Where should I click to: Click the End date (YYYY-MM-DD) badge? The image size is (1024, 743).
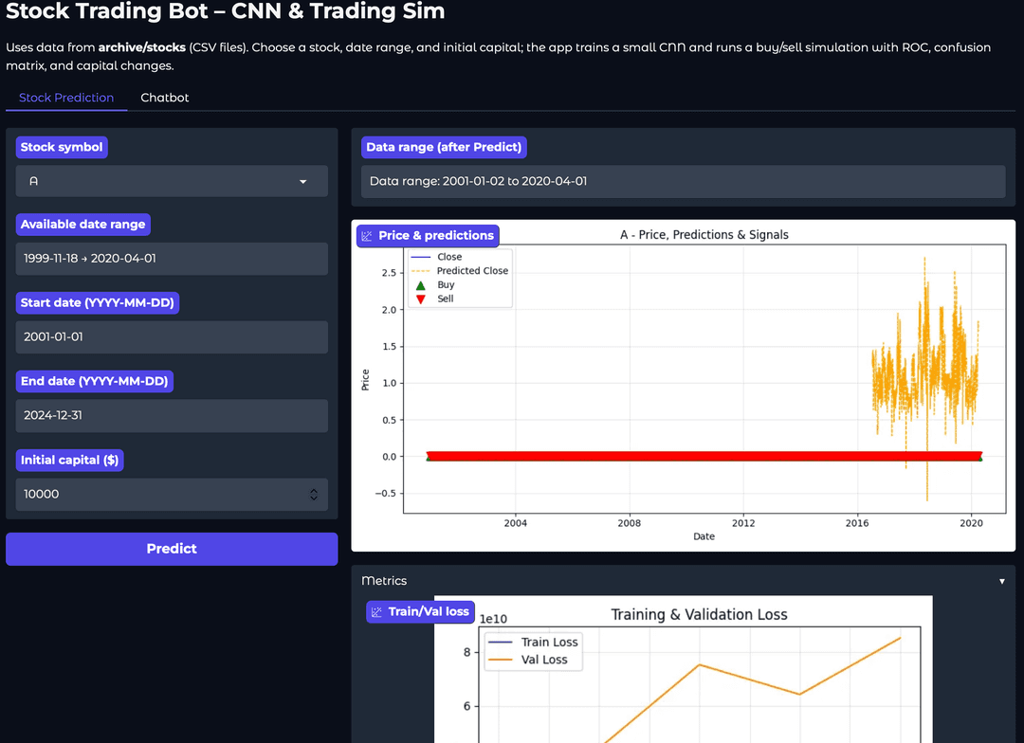click(95, 381)
